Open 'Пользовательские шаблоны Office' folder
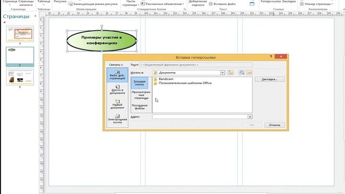The image size is (345, 194). click(183, 83)
